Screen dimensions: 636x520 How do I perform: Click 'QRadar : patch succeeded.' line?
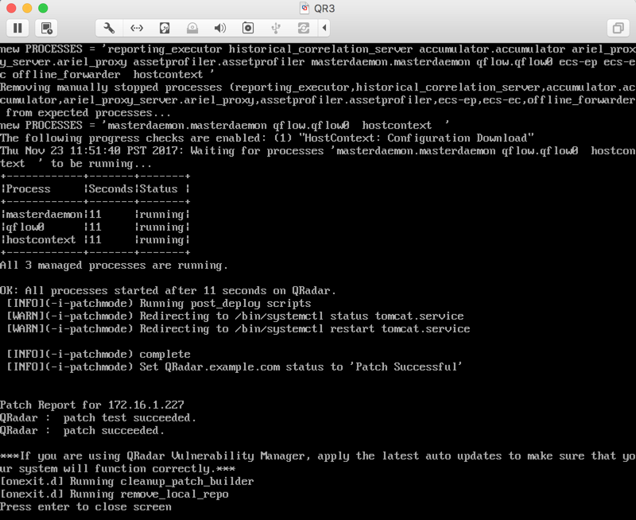tap(83, 431)
